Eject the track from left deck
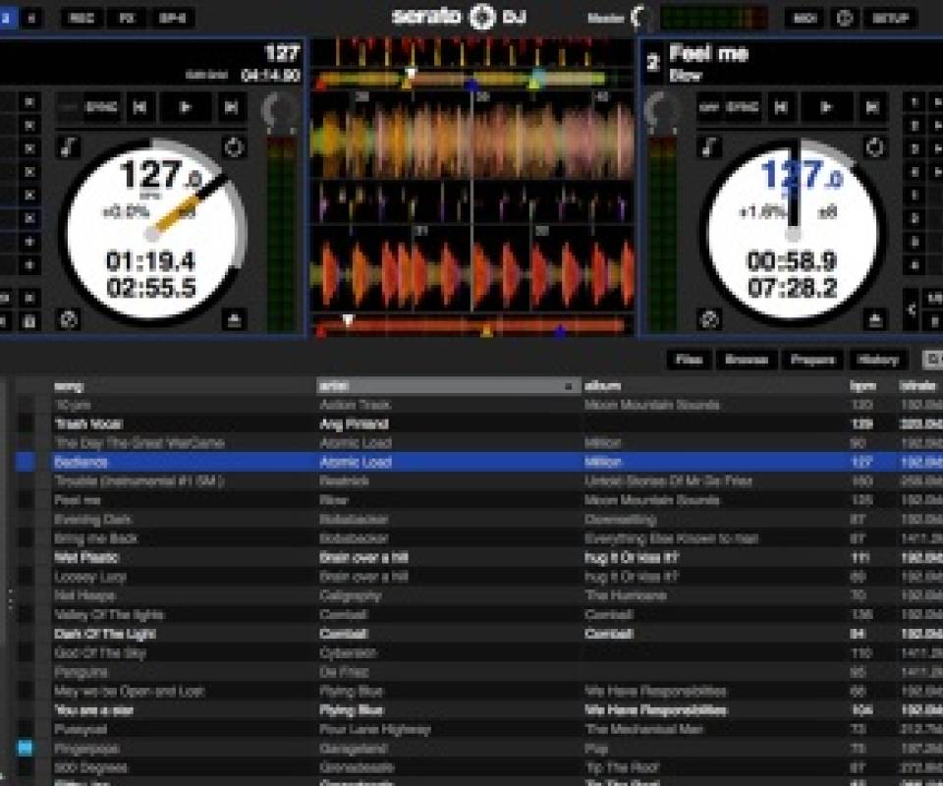The image size is (943, 786). coord(234,319)
